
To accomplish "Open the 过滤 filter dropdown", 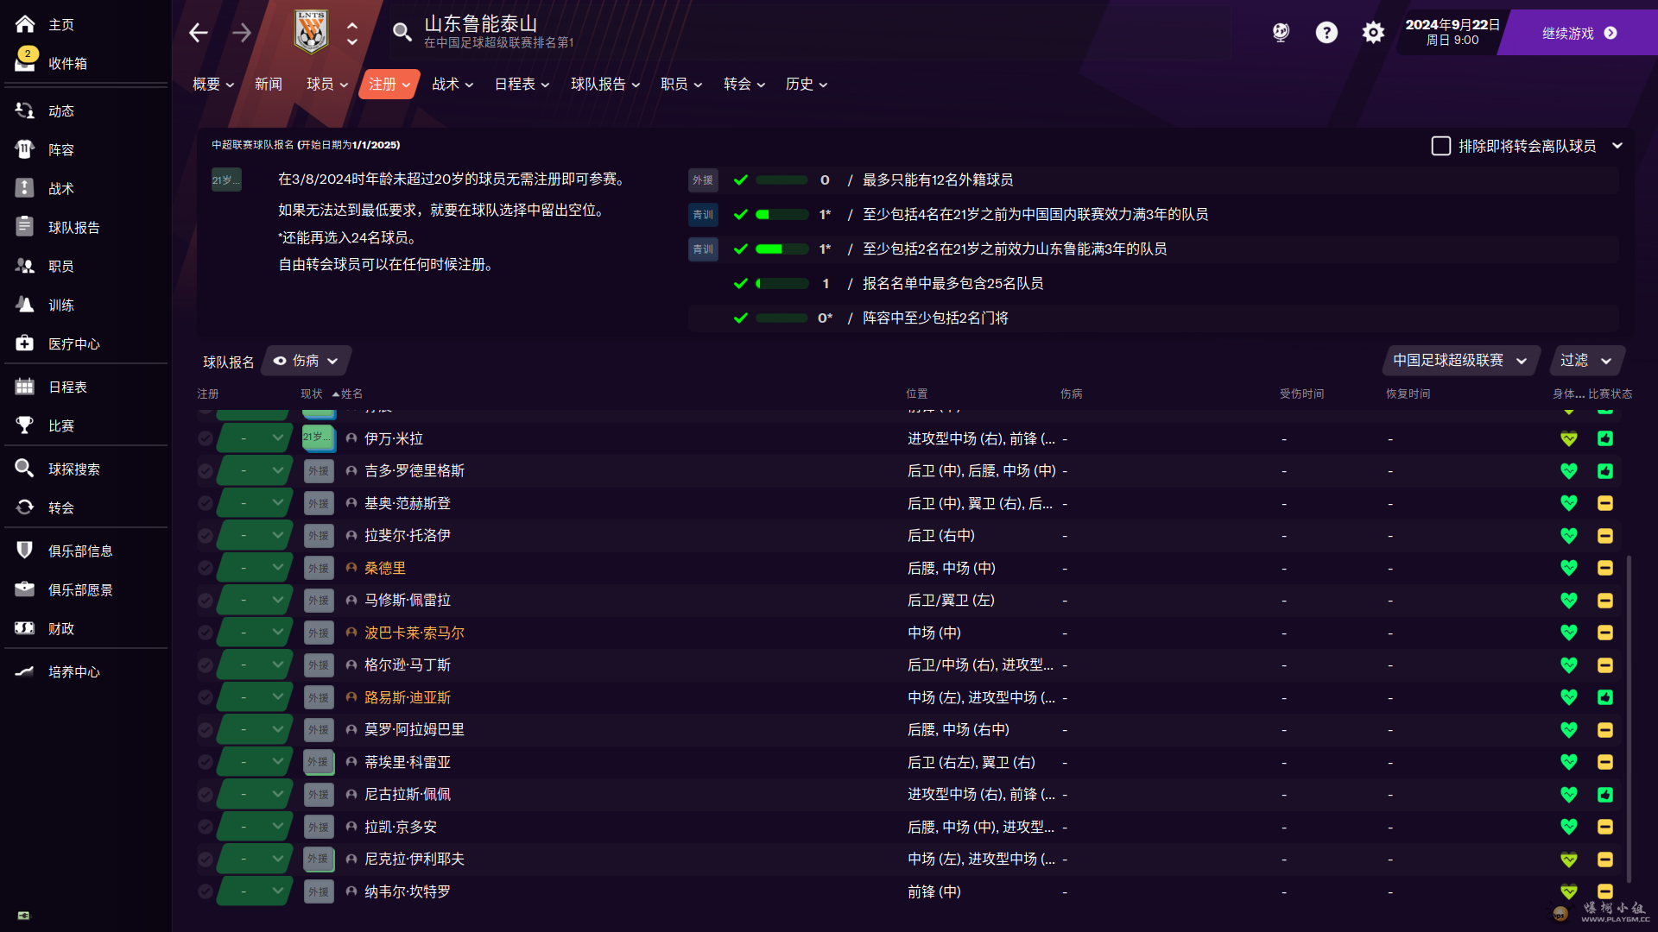I will tap(1585, 361).
